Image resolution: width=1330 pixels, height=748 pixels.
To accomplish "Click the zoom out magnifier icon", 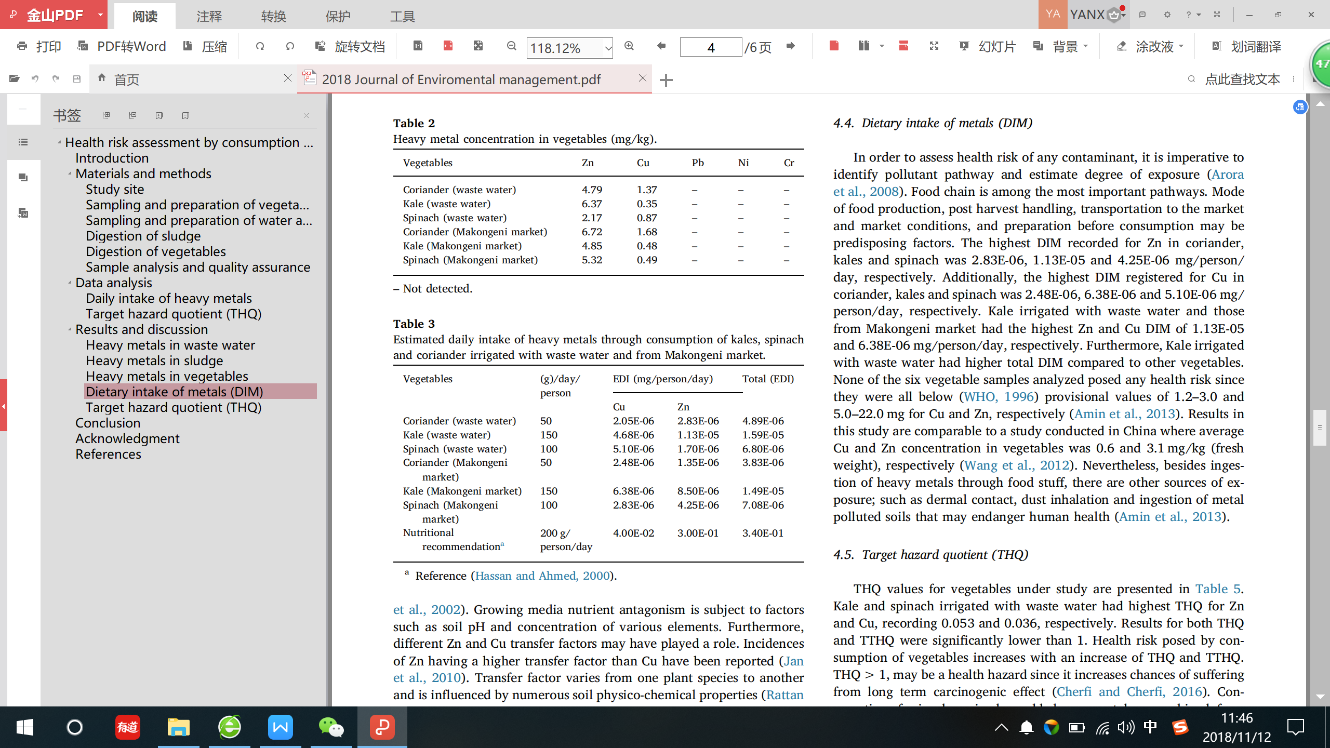I will [x=512, y=47].
